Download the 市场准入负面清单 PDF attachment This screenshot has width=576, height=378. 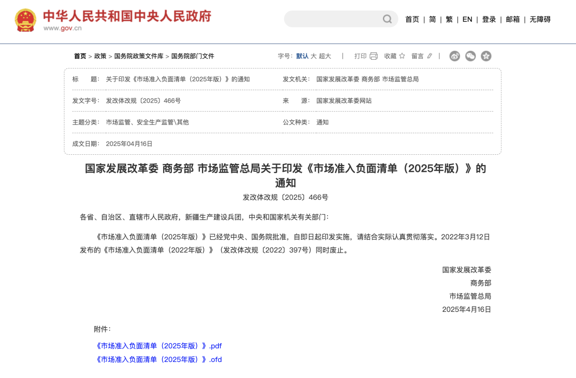tap(158, 345)
